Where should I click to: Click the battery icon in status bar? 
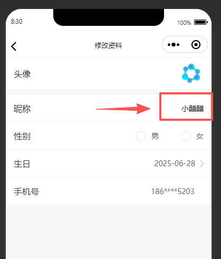(201, 22)
